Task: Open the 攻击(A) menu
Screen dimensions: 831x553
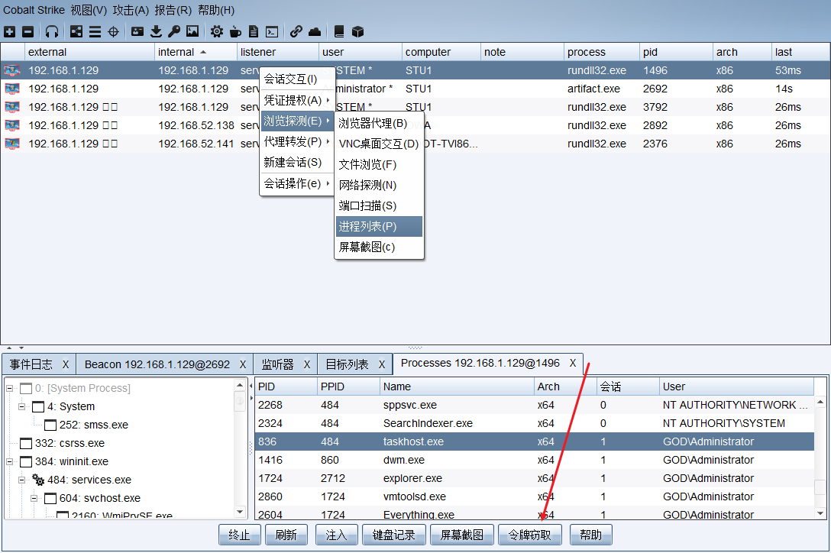Action: tap(131, 10)
